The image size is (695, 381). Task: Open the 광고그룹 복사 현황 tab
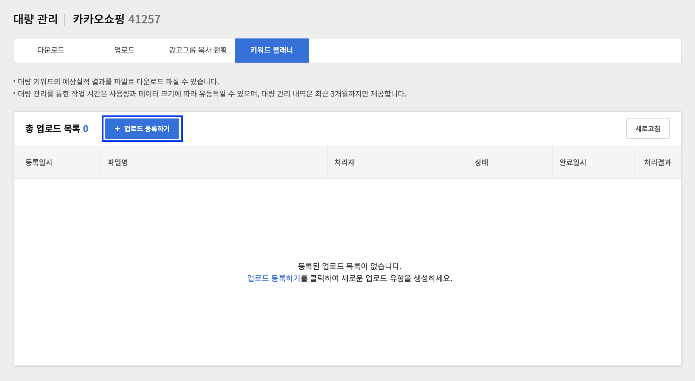point(198,50)
